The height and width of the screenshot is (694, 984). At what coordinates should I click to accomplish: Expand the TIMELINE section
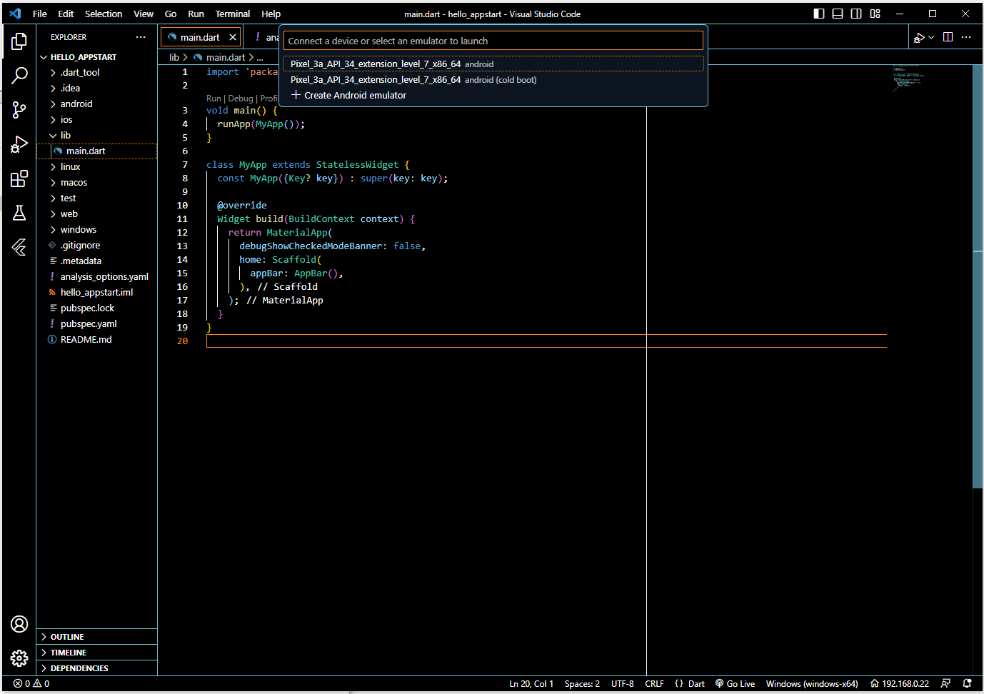point(96,653)
